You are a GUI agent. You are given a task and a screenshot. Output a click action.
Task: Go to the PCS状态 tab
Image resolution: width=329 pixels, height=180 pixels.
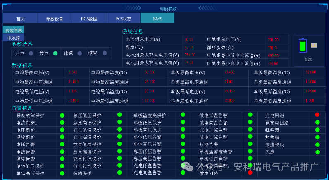click(x=123, y=18)
